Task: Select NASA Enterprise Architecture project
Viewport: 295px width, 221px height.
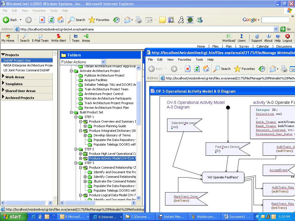Action: (x=28, y=65)
